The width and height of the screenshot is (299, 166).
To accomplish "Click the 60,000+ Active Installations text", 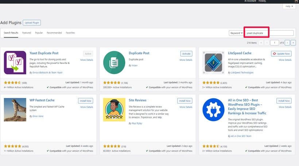I will [x=117, y=151].
